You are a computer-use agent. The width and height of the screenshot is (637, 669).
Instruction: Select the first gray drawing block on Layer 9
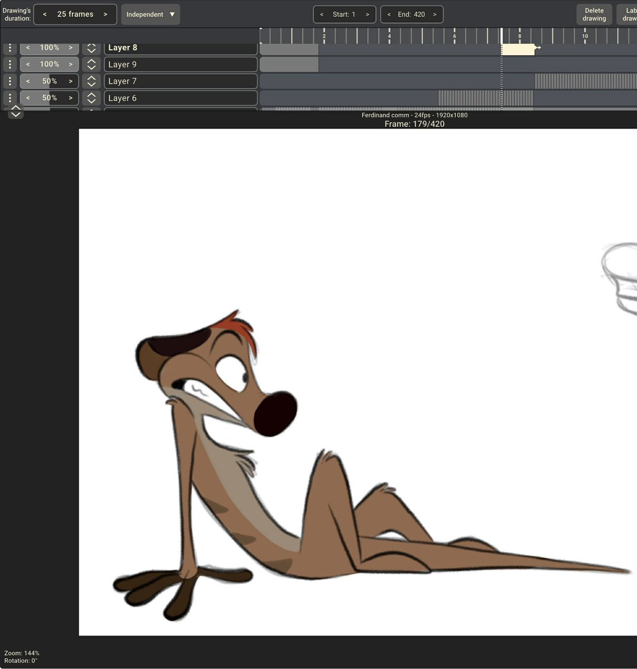pyautogui.click(x=289, y=64)
